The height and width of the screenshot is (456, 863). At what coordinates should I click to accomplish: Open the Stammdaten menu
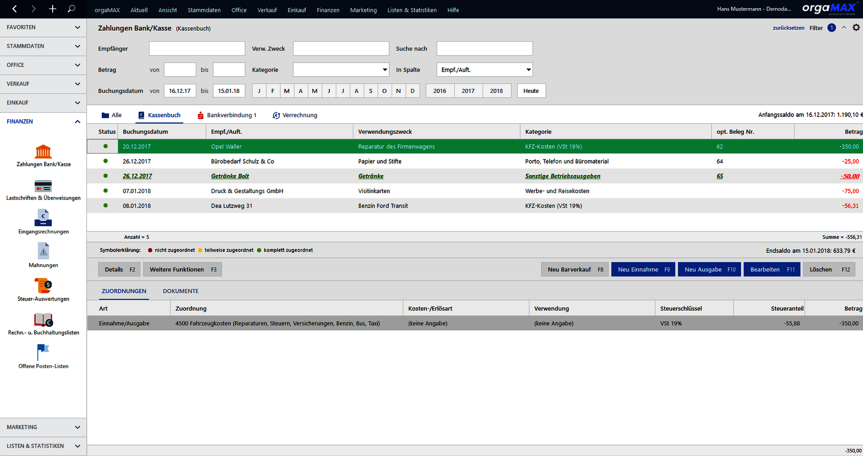[x=204, y=10]
